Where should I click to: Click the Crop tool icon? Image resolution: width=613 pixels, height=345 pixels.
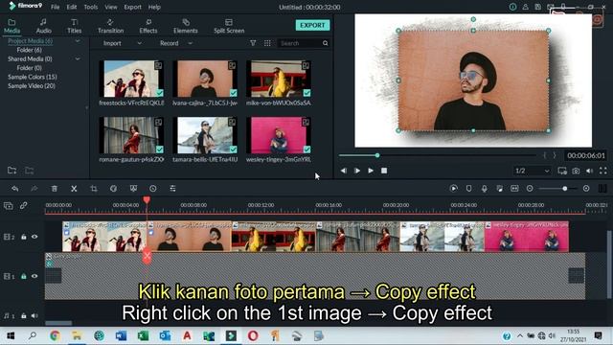pos(94,189)
